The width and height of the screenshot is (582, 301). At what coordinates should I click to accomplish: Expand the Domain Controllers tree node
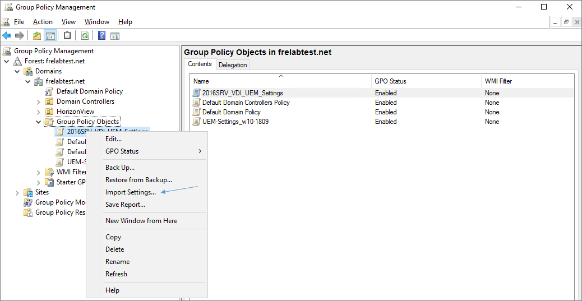click(38, 101)
